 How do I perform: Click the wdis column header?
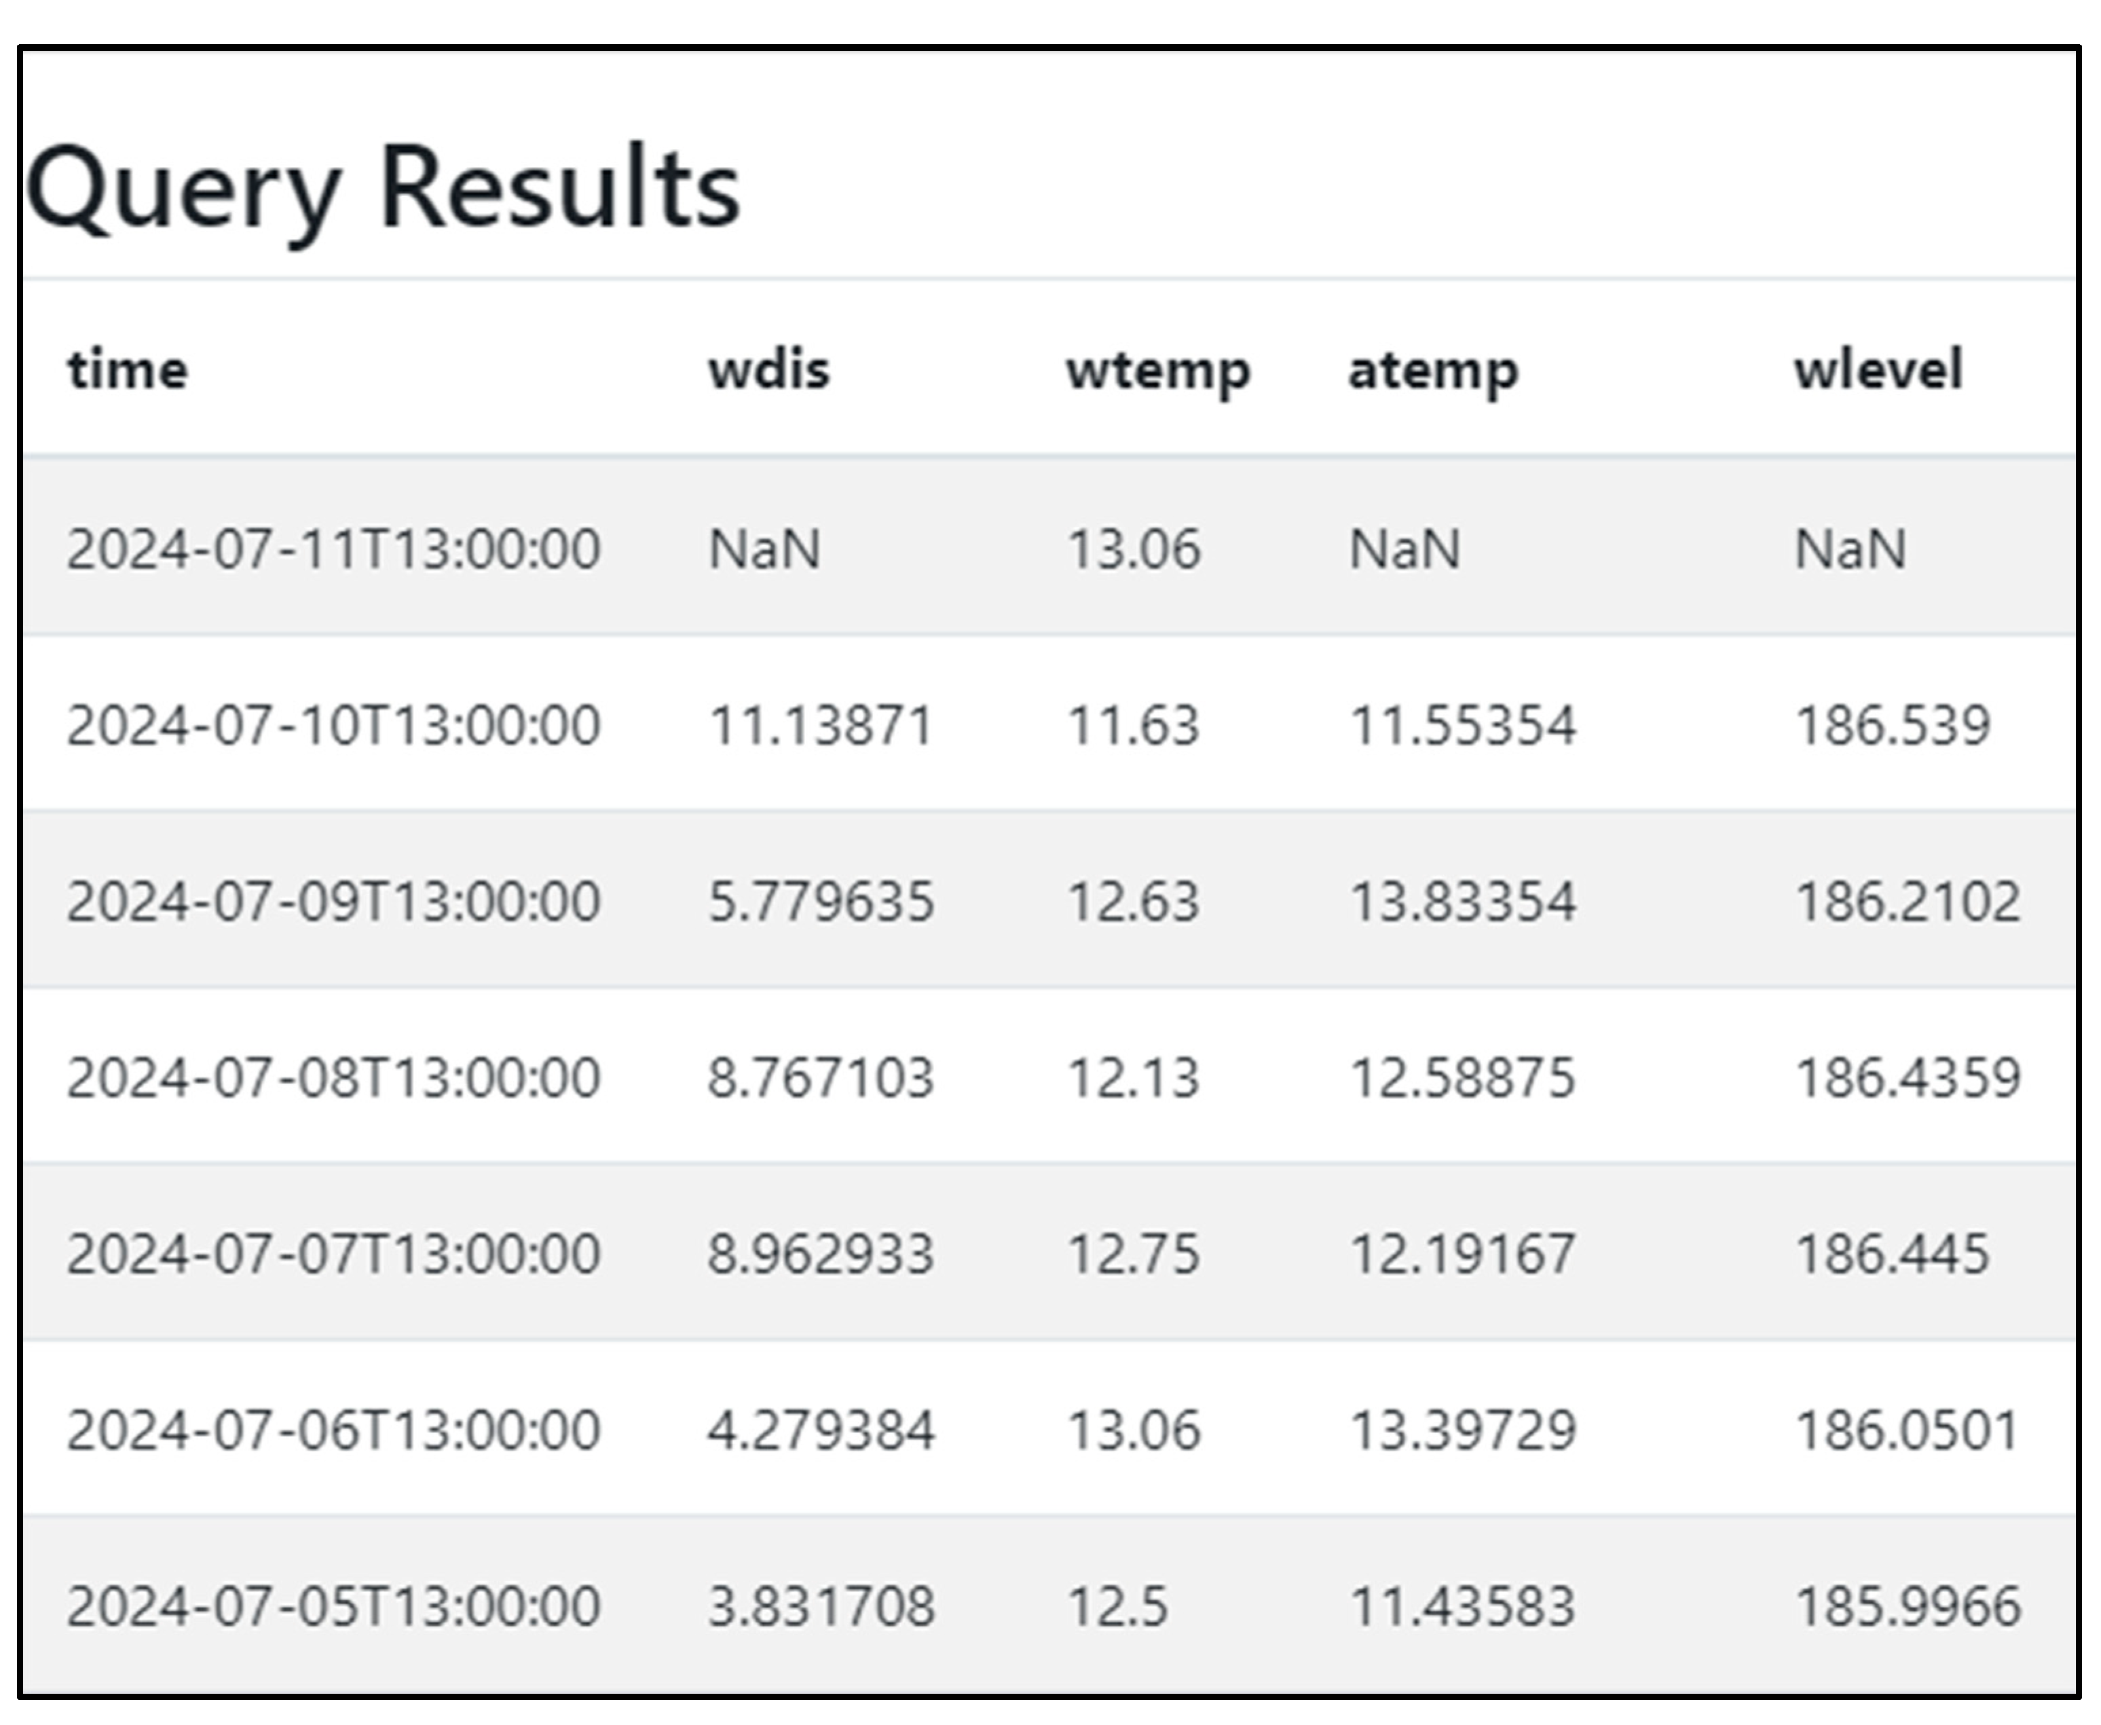point(768,371)
